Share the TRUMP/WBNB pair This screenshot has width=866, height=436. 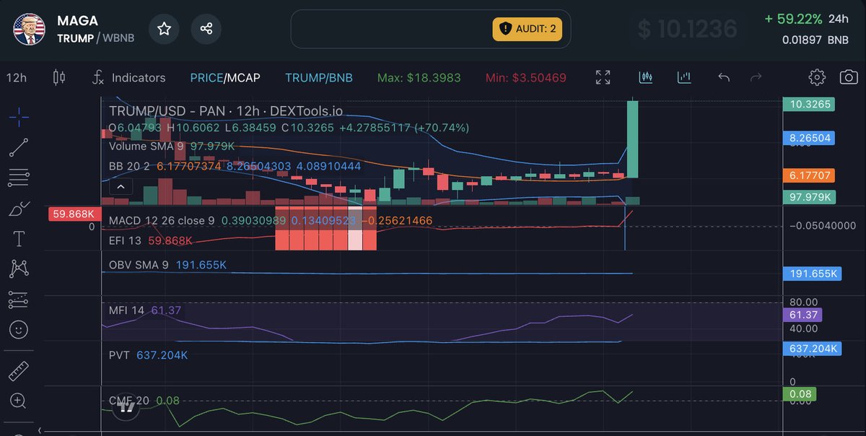206,29
